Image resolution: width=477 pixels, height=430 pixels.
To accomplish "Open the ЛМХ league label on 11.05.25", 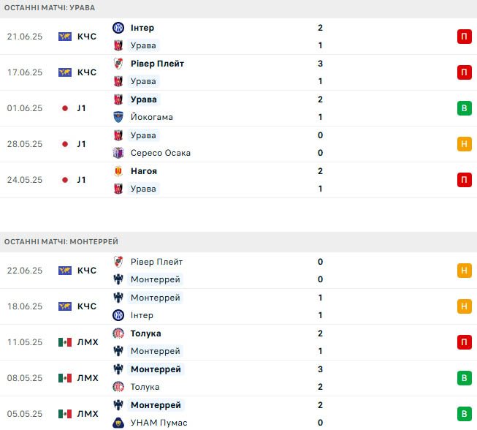I will tap(88, 342).
